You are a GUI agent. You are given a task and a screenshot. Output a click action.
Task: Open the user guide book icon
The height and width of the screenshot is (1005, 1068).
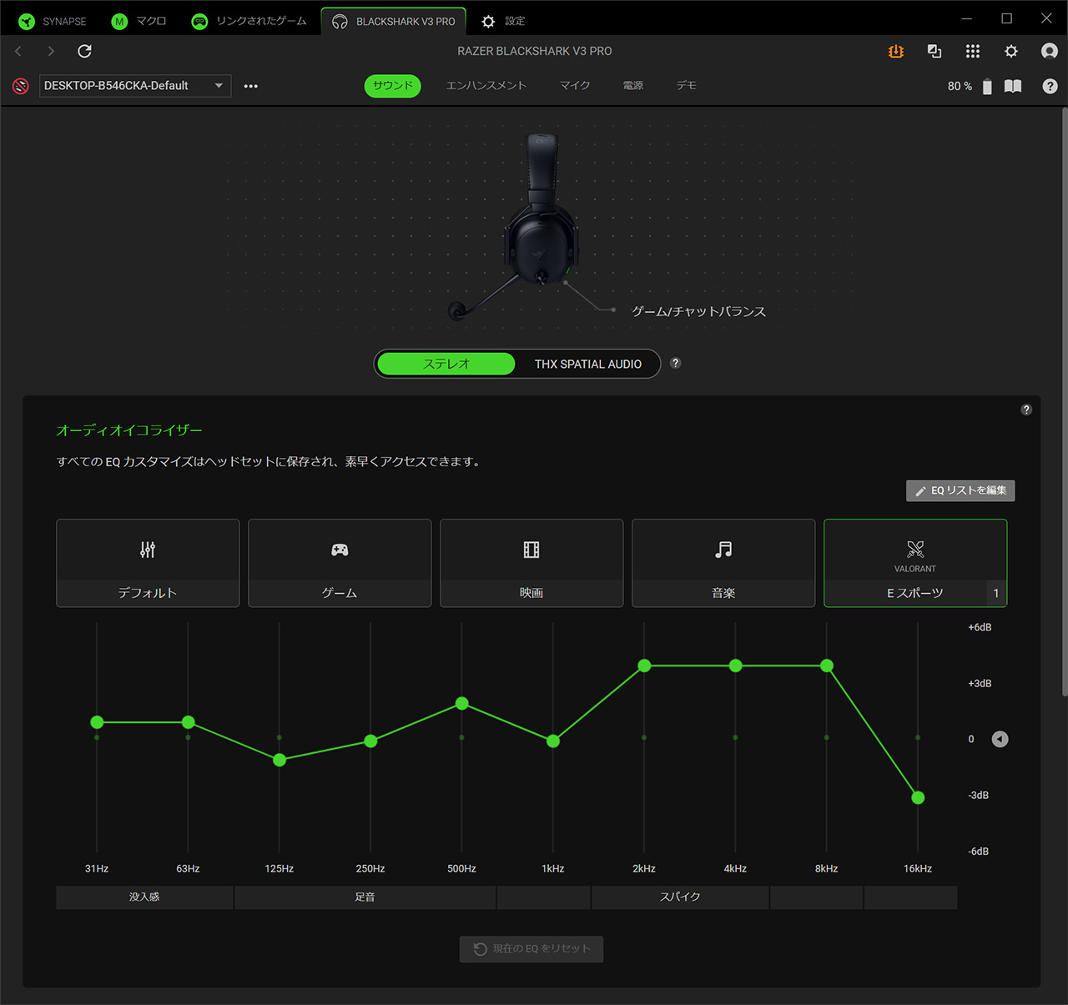tap(1013, 87)
